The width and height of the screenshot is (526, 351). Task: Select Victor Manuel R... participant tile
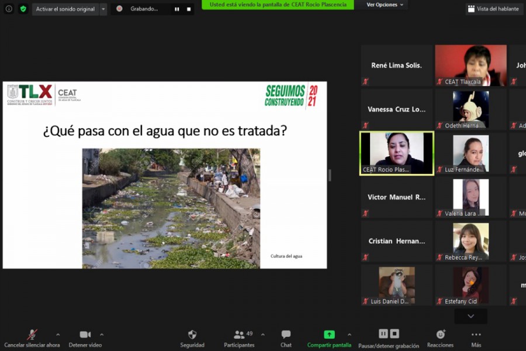396,198
